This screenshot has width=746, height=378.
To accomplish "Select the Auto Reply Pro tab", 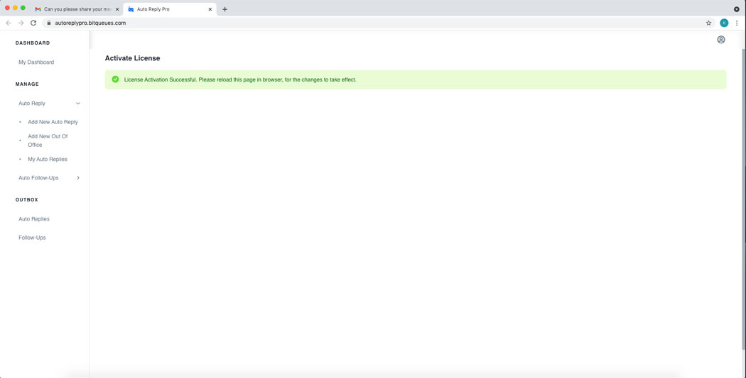I will coord(169,9).
